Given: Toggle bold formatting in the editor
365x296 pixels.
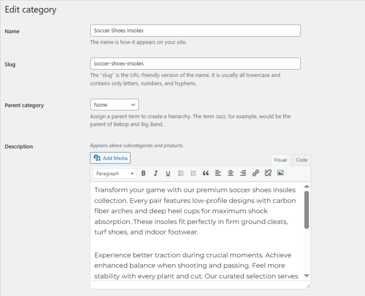Looking at the screenshot, I should coord(143,173).
